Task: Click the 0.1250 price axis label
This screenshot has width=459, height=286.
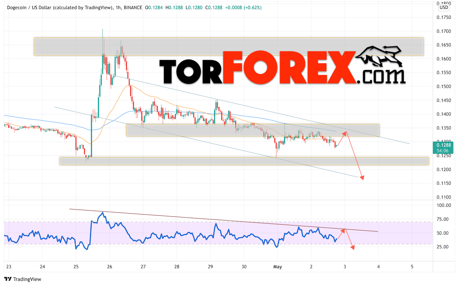Action: [444, 155]
